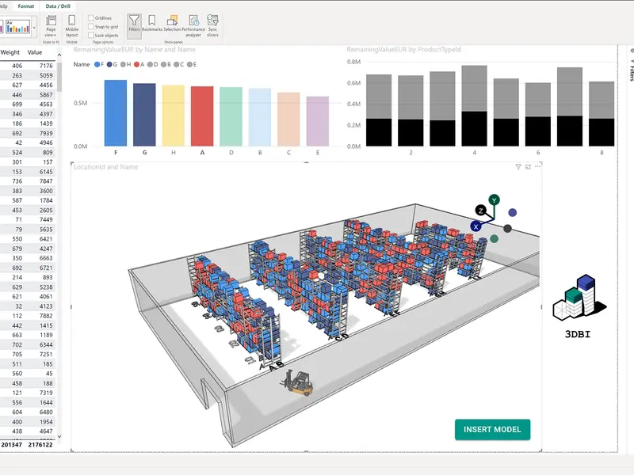Switch to Mobile layout view
Viewport: 634px width, 475px height.
(71, 25)
